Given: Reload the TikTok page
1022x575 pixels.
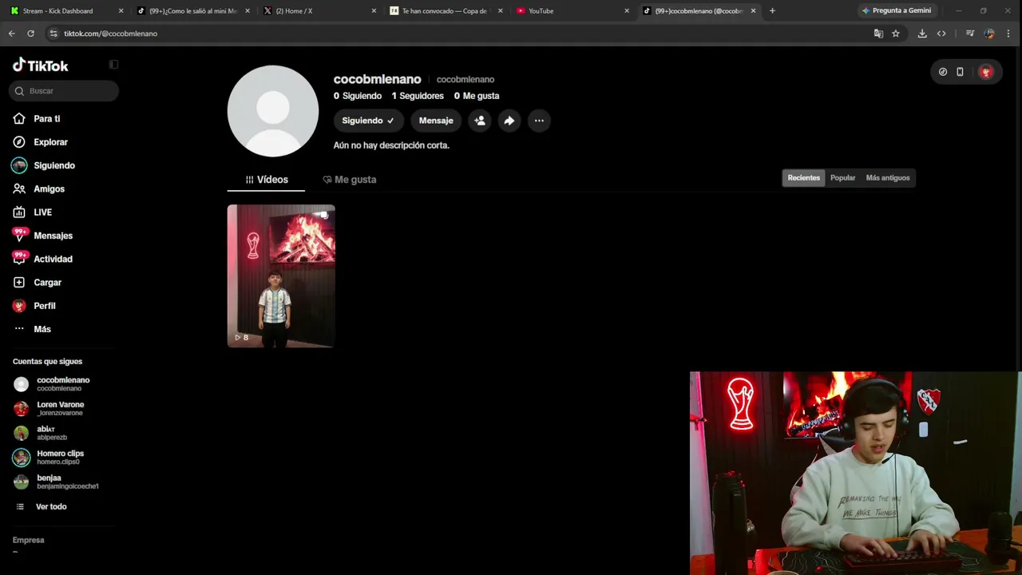Looking at the screenshot, I should (x=30, y=34).
